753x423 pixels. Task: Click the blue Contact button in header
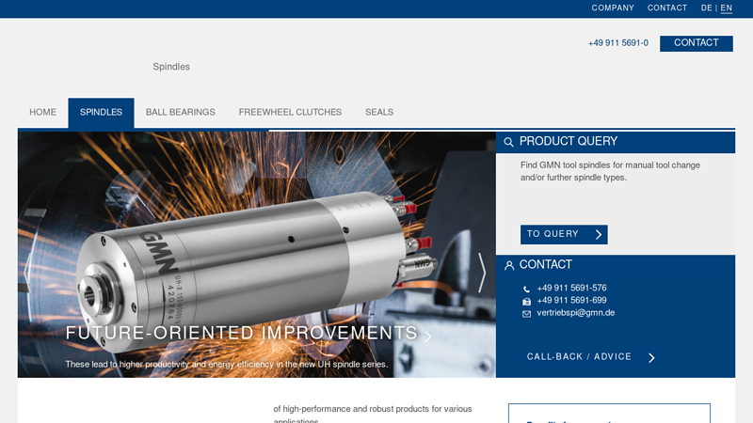696,43
